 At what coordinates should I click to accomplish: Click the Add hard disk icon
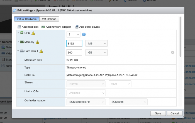(x=19, y=27)
